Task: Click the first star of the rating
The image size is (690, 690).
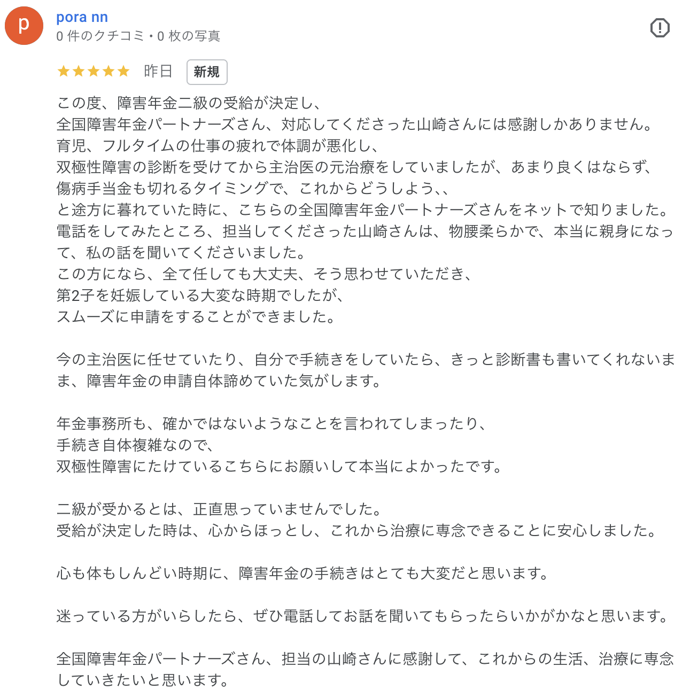Action: tap(64, 71)
